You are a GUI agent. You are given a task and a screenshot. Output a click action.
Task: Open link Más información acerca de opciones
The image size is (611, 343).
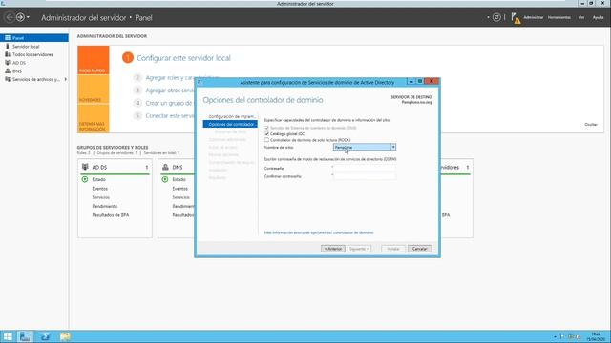[319, 232]
